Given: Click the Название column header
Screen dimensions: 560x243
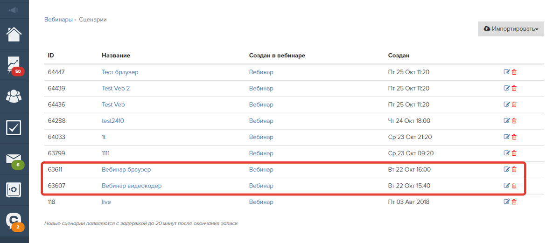Looking at the screenshot, I should [116, 56].
